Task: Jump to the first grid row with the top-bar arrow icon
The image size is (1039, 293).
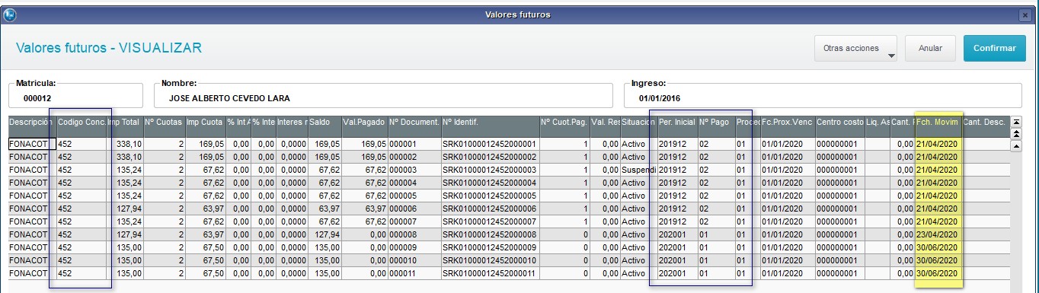Action: pos(1015,122)
